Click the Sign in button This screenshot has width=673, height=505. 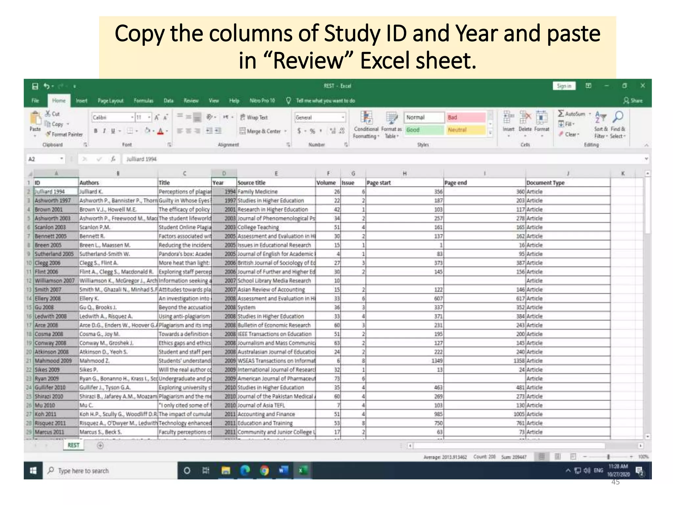(x=564, y=86)
